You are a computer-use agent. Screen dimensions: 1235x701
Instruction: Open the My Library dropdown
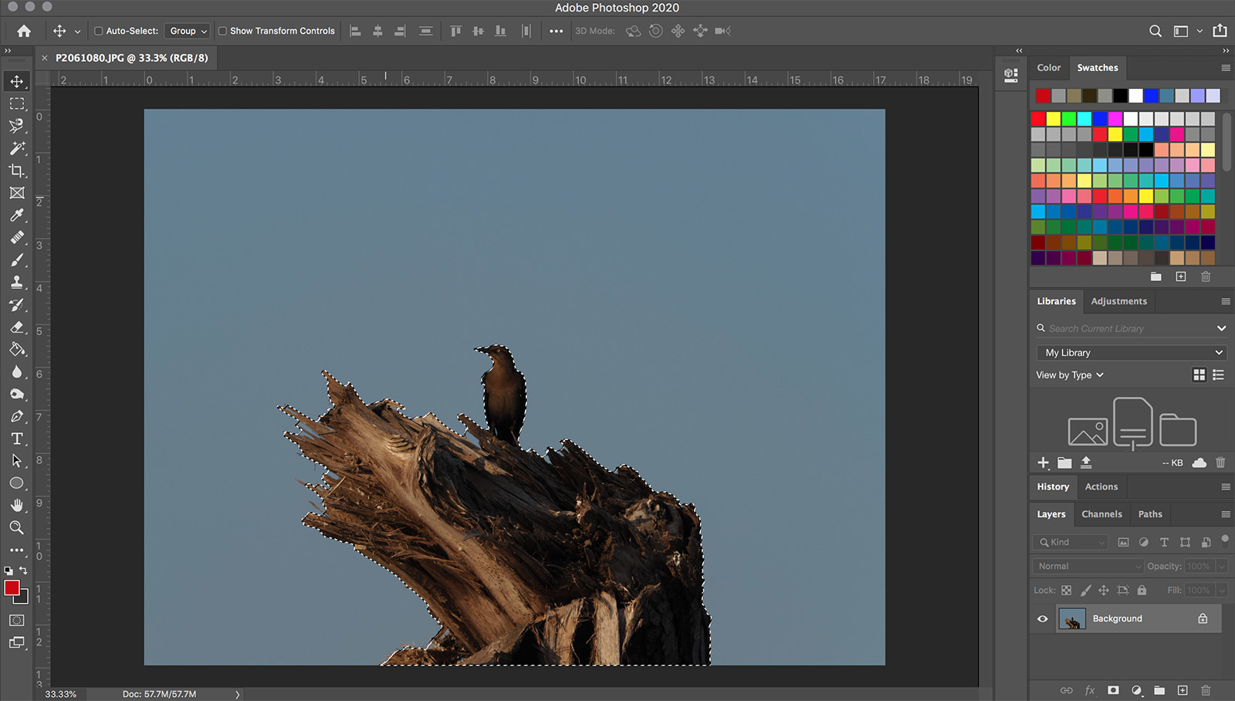point(1131,352)
